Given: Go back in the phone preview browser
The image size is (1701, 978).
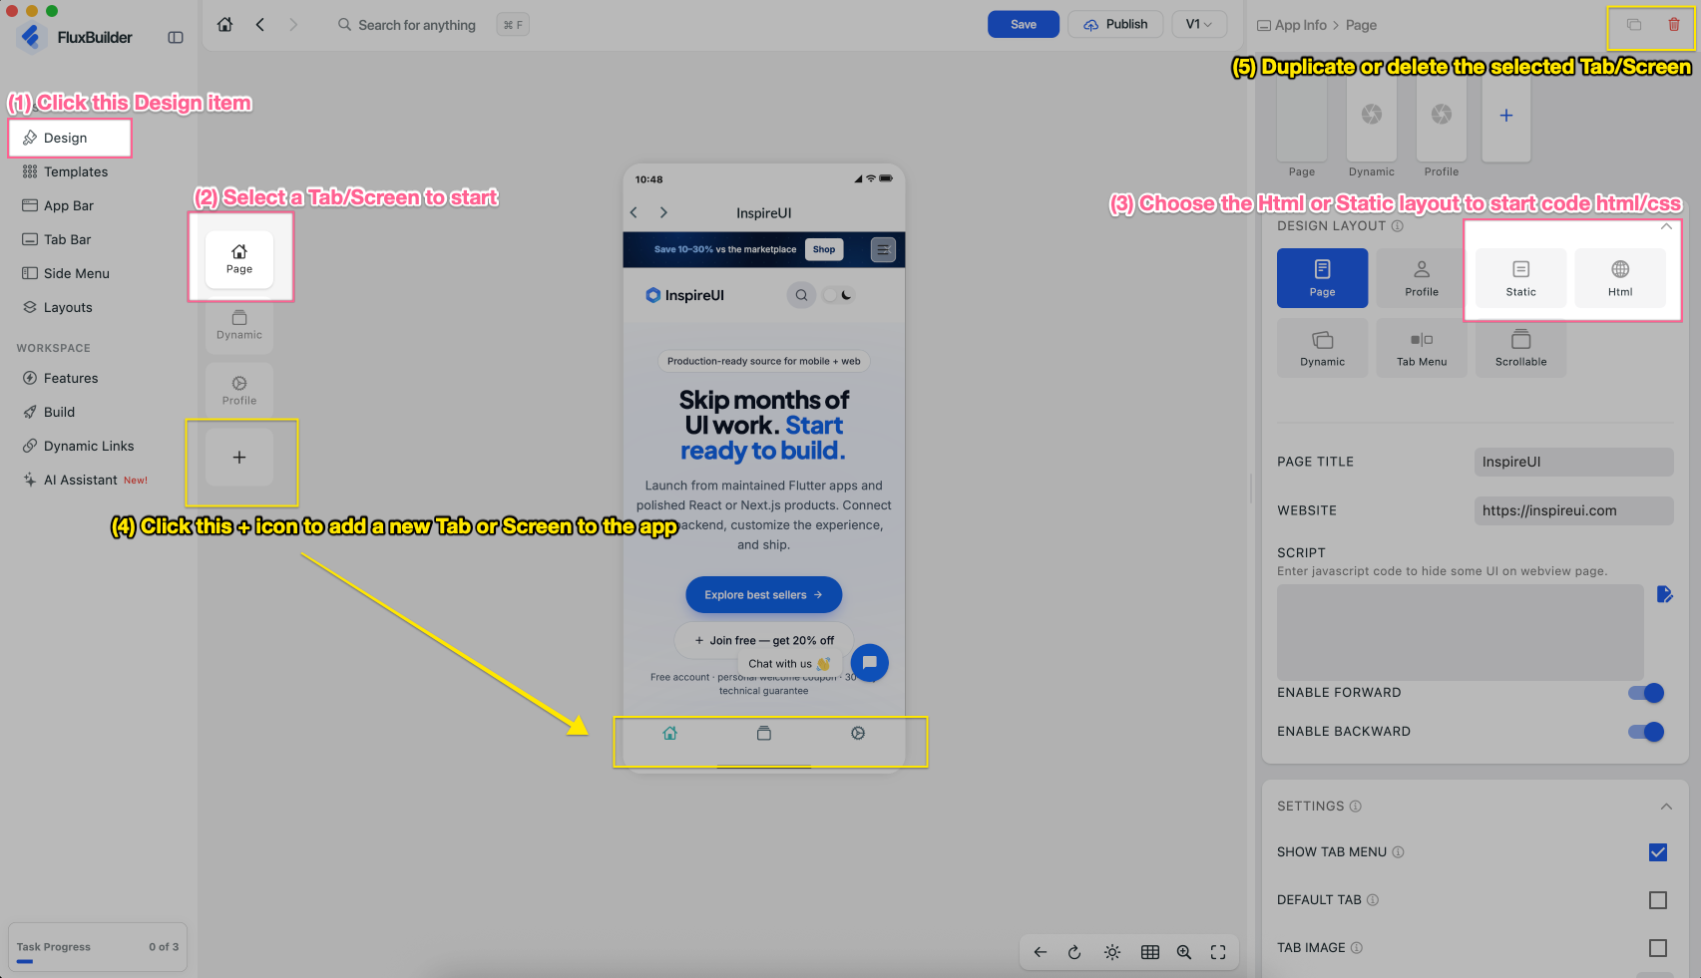Looking at the screenshot, I should point(634,212).
